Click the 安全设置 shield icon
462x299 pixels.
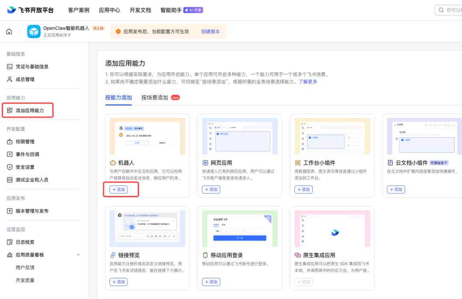point(10,167)
